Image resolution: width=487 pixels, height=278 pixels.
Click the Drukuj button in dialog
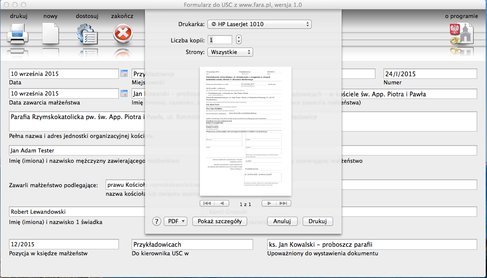click(318, 221)
